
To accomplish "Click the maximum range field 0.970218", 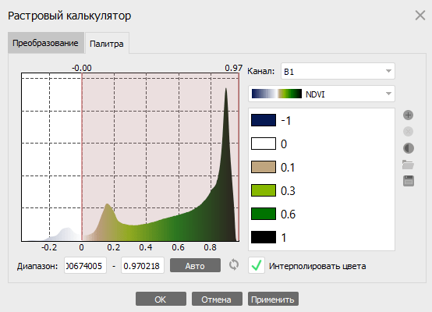I will coord(143,265).
